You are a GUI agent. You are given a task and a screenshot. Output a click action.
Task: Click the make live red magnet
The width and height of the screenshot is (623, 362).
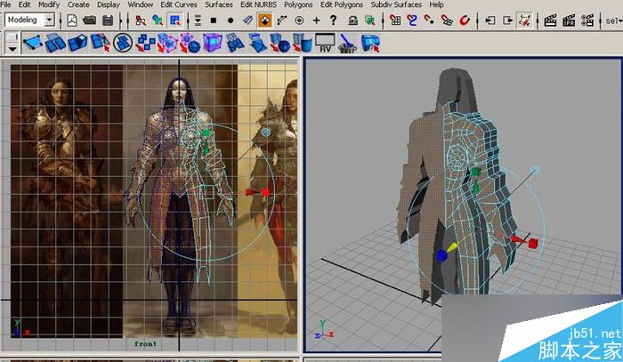[x=465, y=20]
